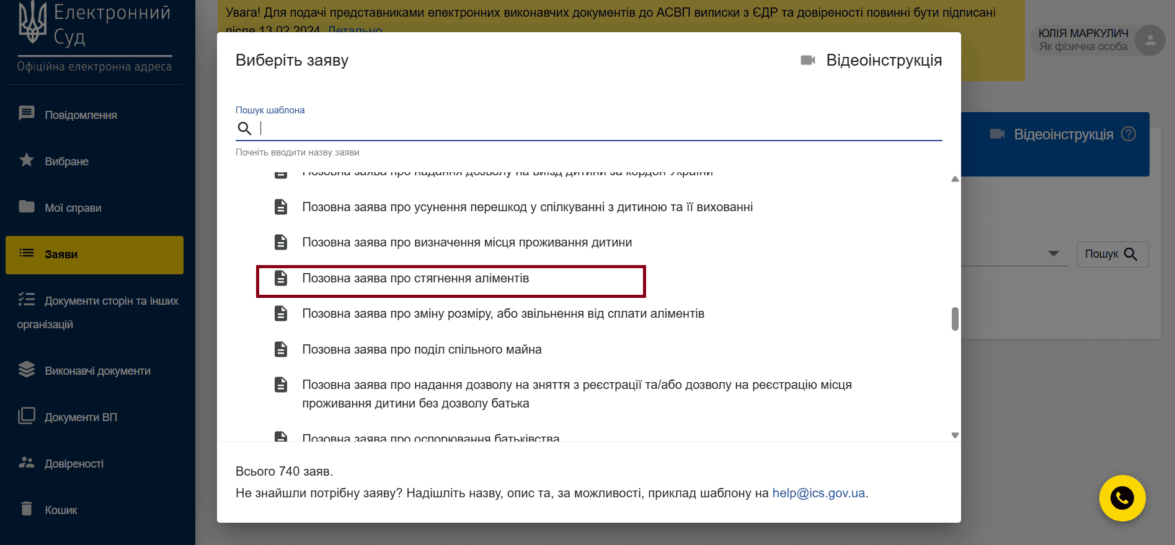This screenshot has height=545, width=1175.
Task: Click the video camera icon in the dialog header
Action: [807, 60]
